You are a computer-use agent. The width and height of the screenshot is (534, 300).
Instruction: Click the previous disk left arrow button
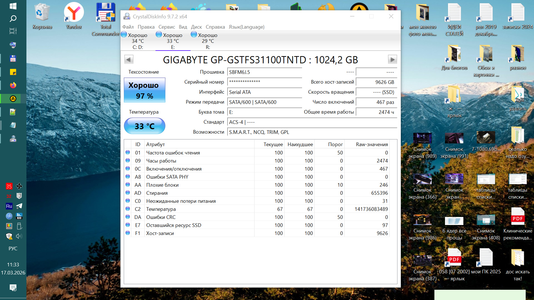[128, 59]
